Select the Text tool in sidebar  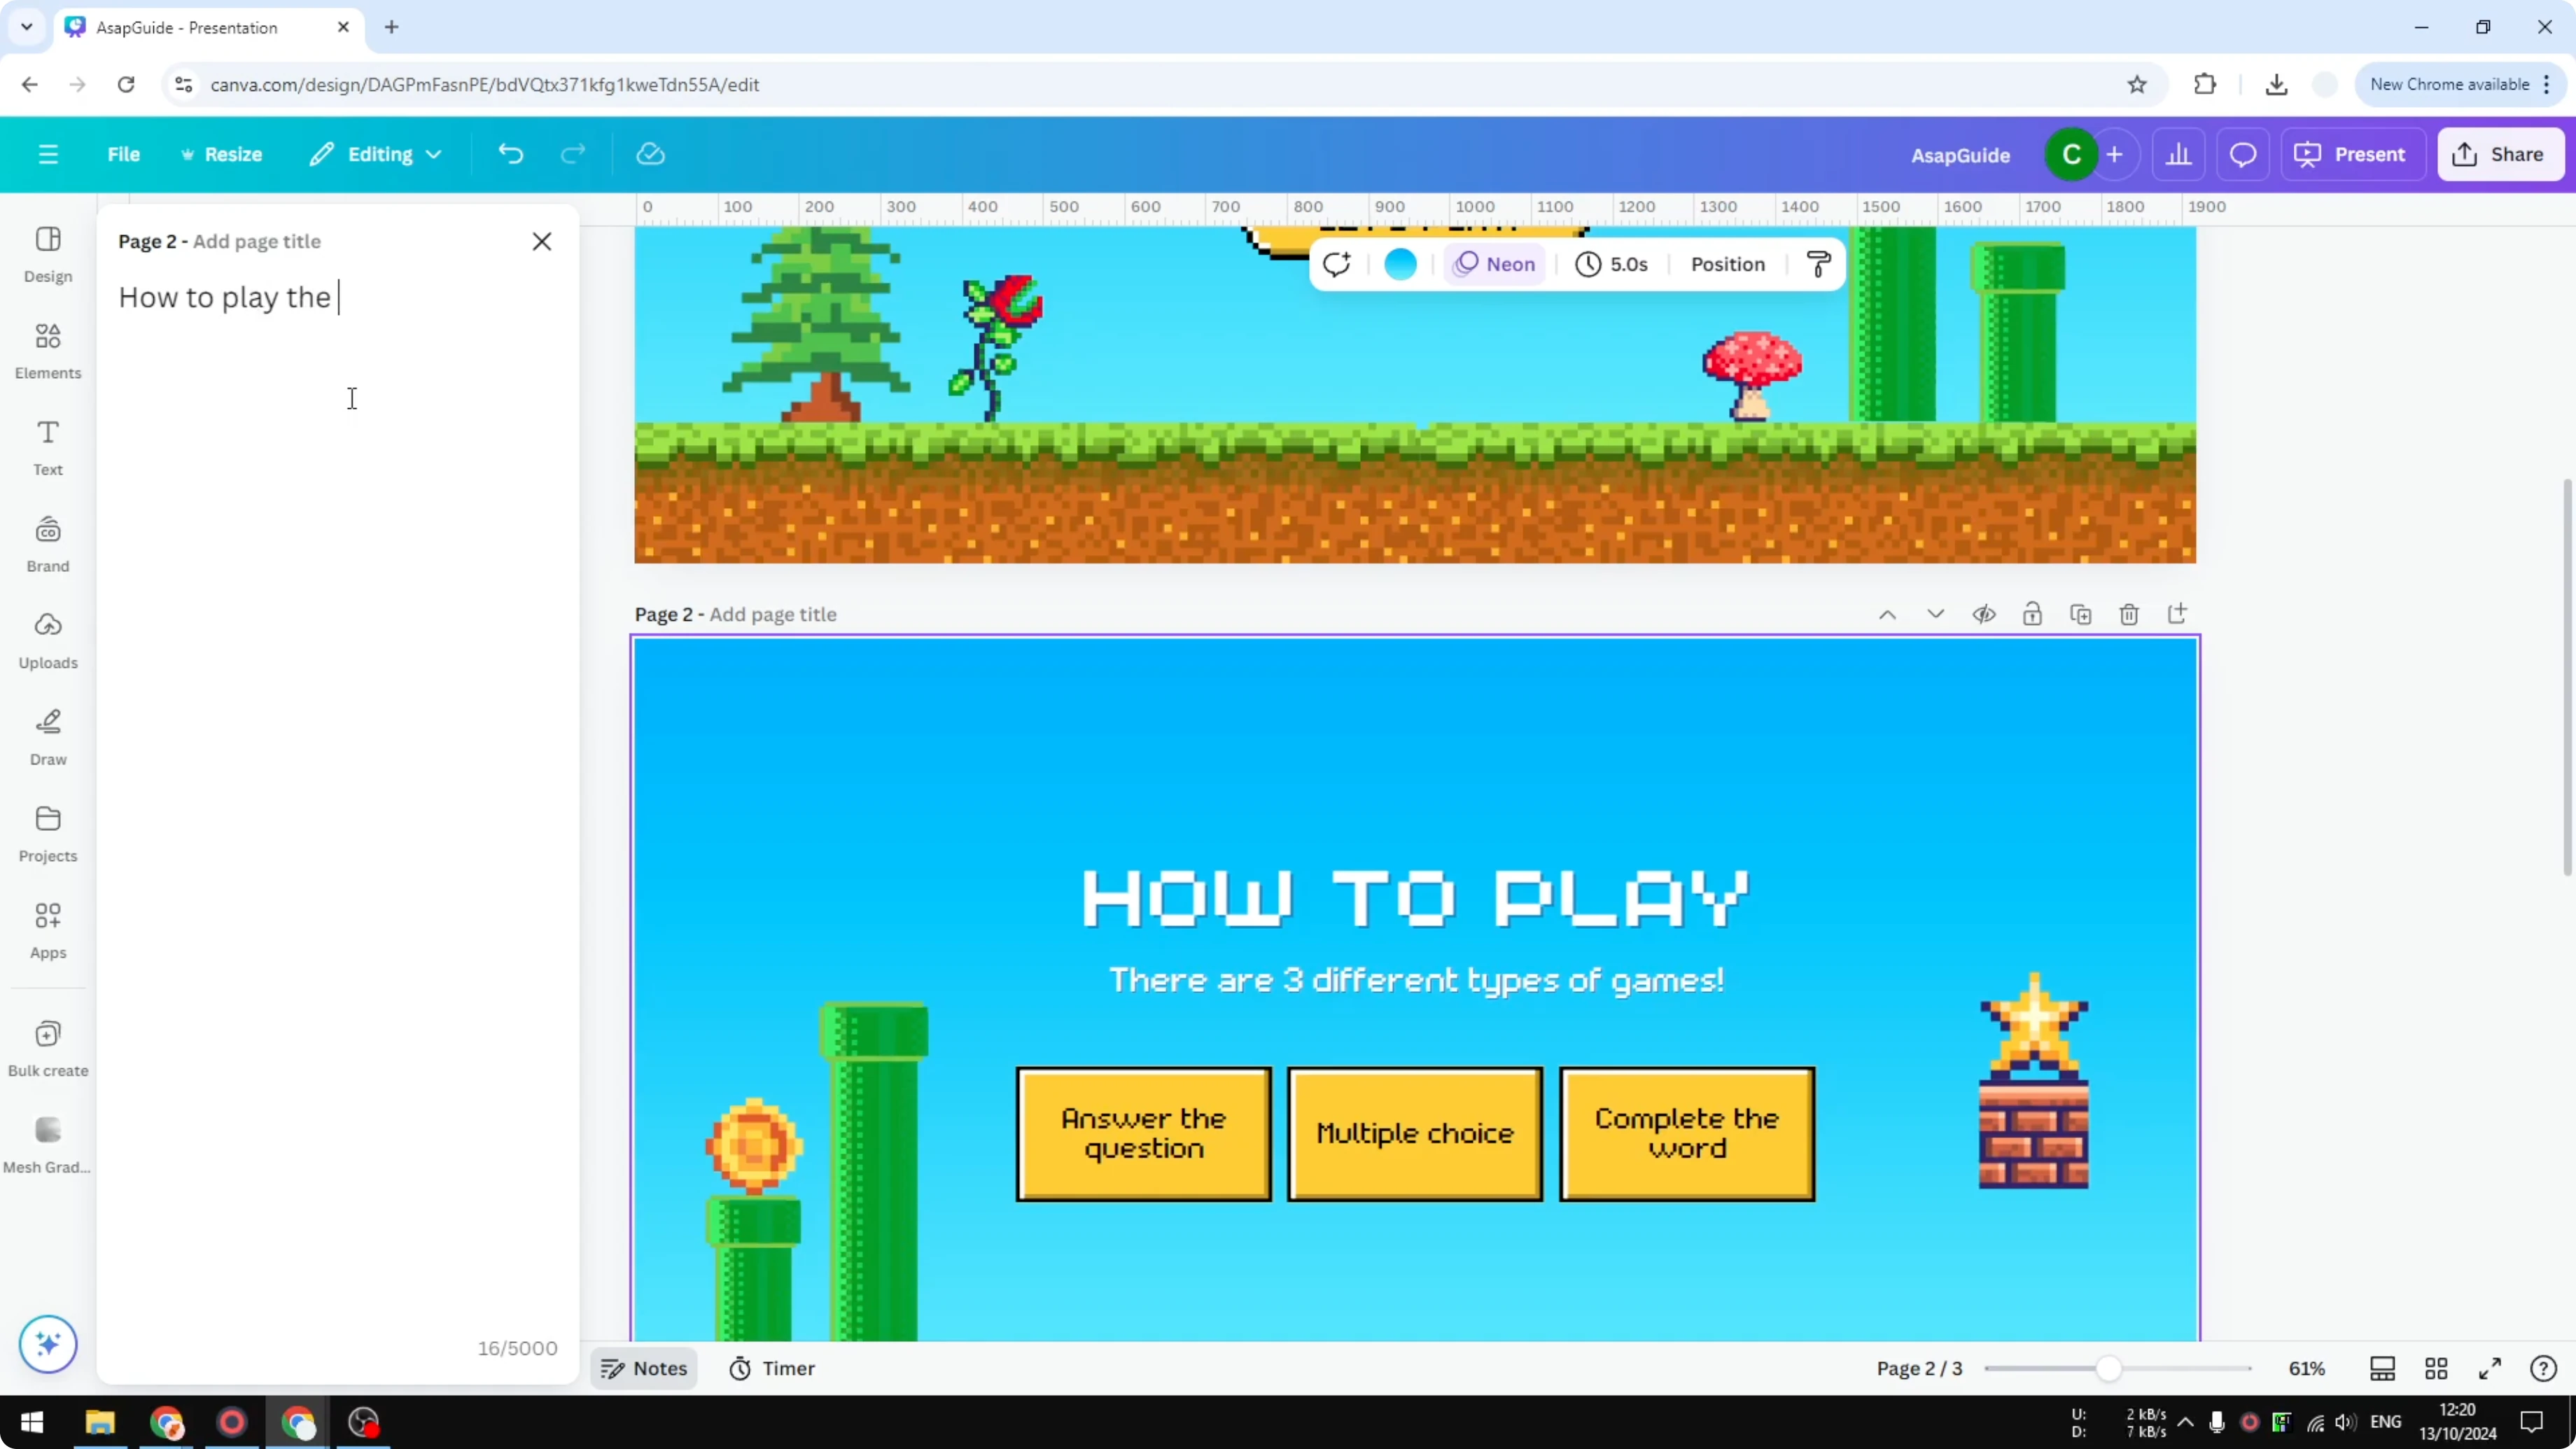pos(48,447)
